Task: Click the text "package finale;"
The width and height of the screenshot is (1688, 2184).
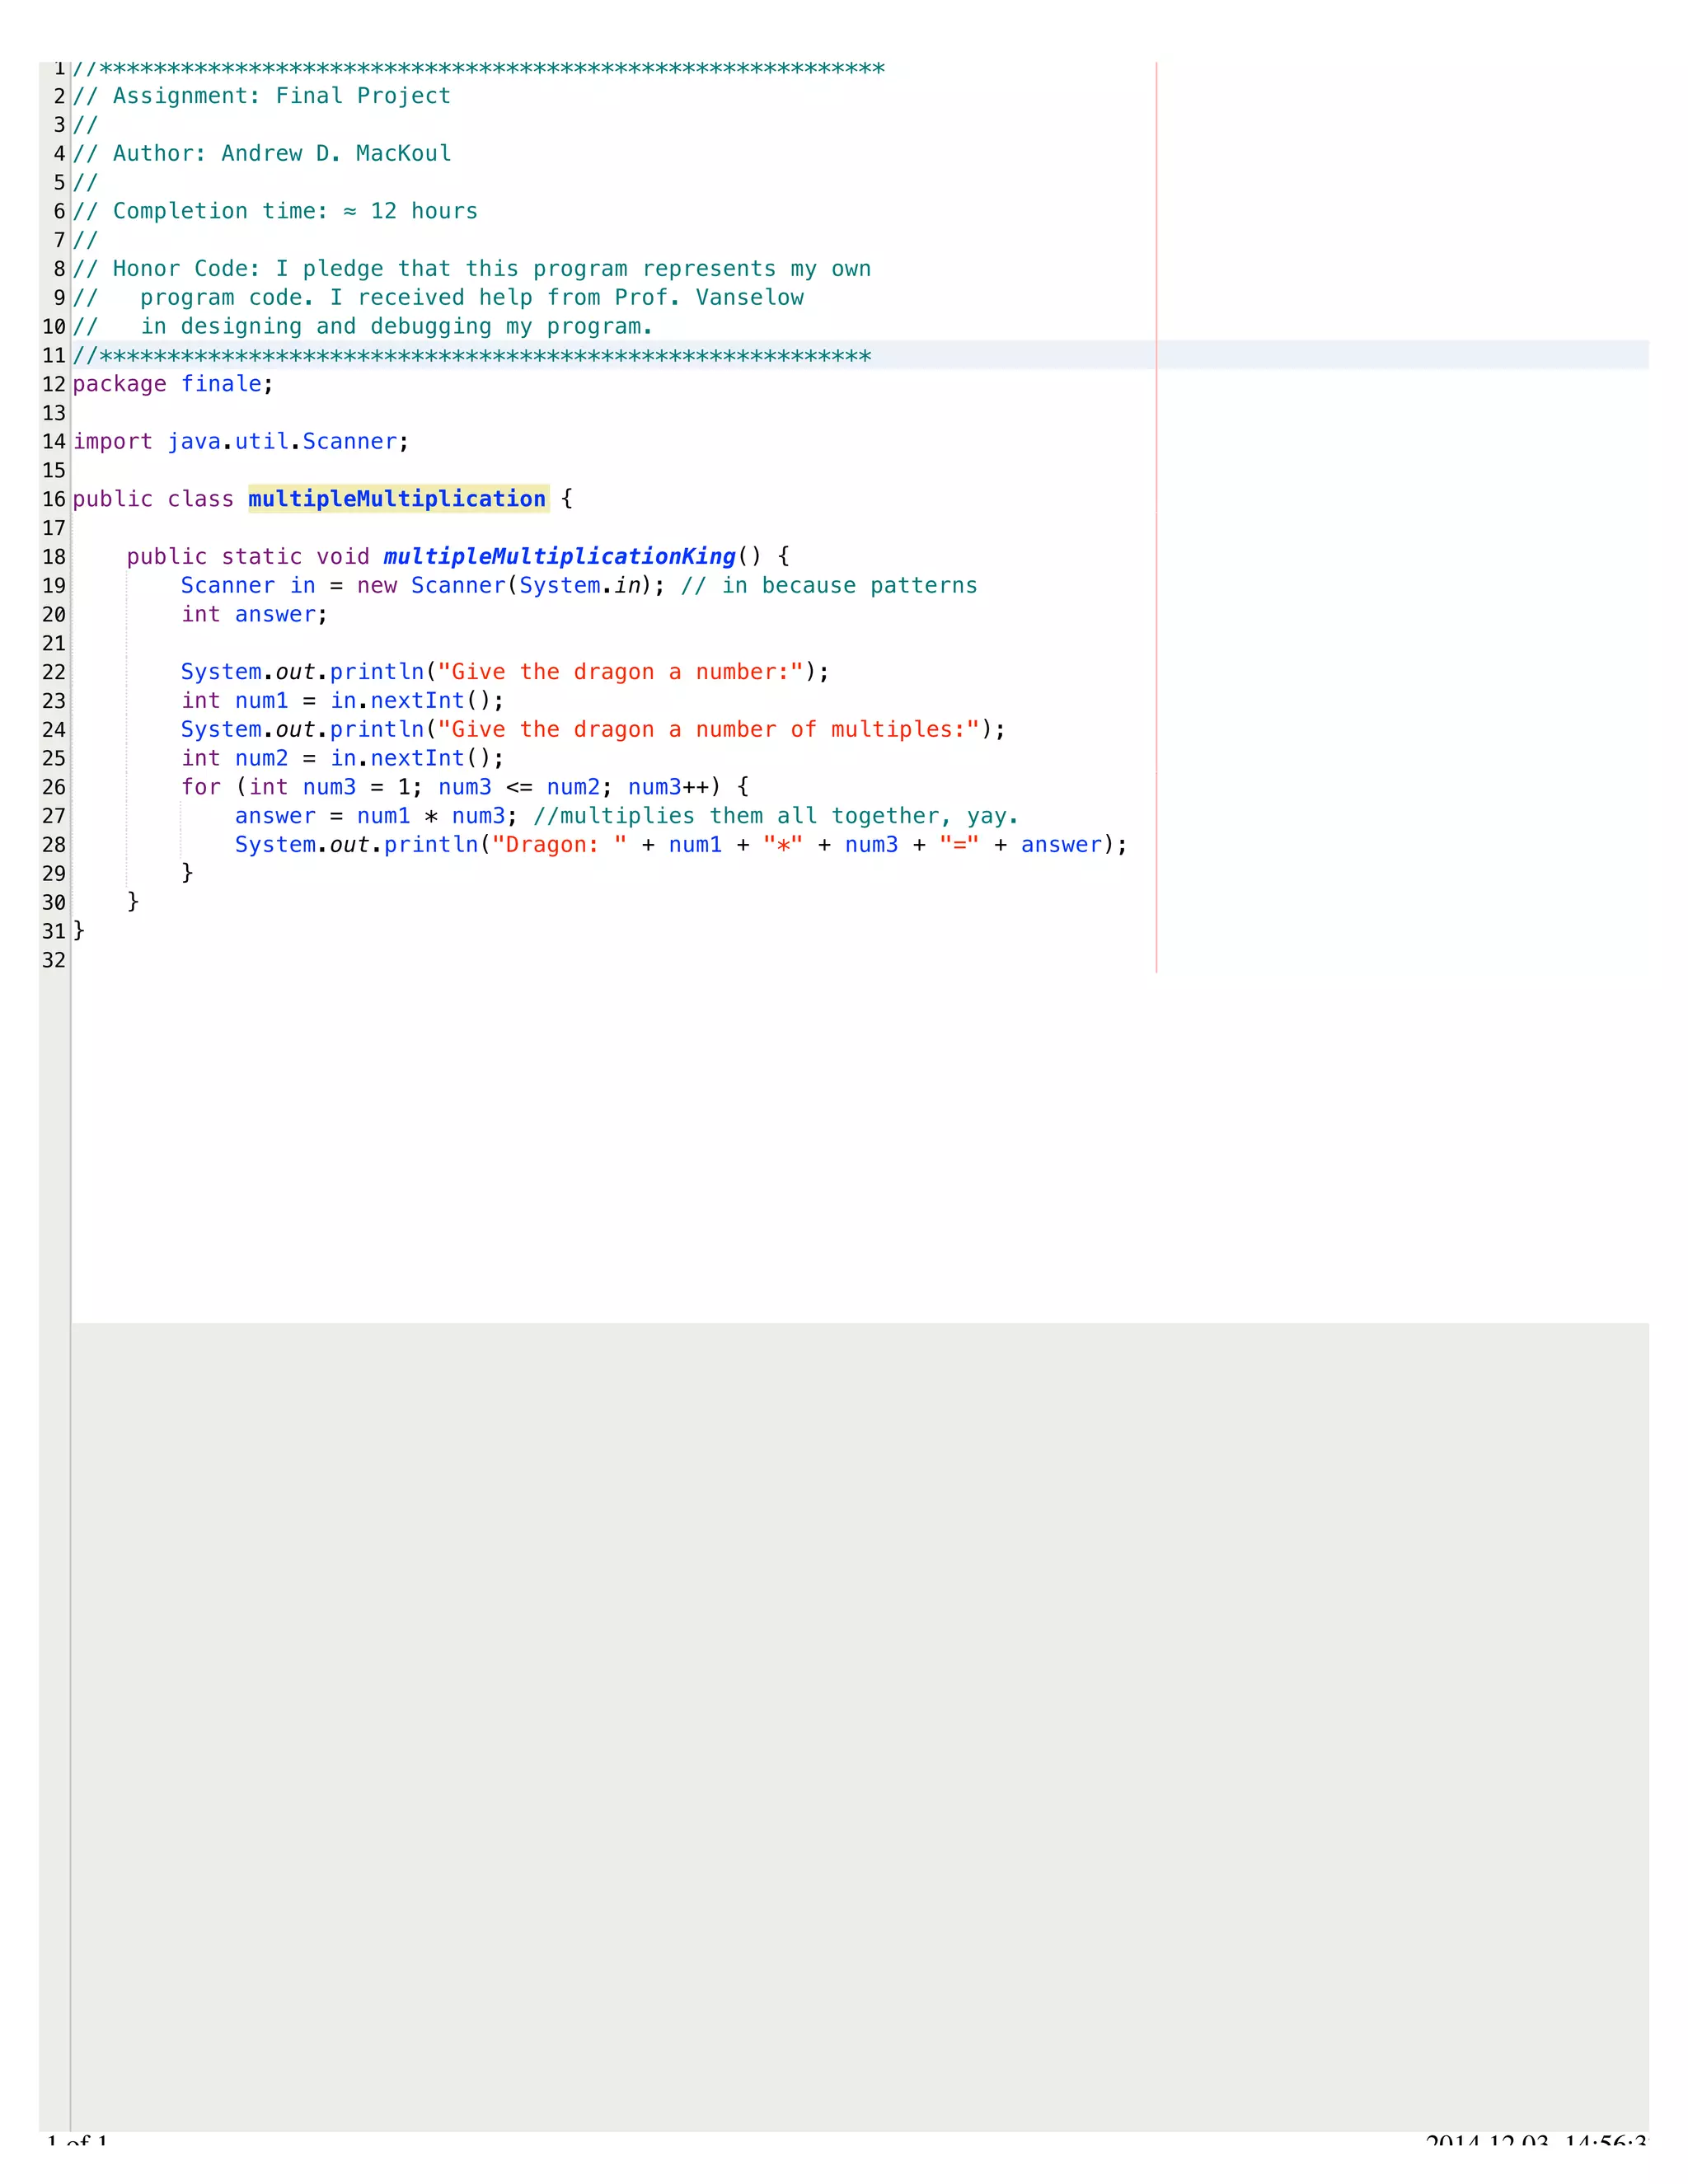Action: pyautogui.click(x=173, y=384)
